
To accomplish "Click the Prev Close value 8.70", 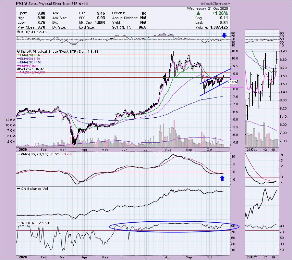I will pyautogui.click(x=41, y=27).
